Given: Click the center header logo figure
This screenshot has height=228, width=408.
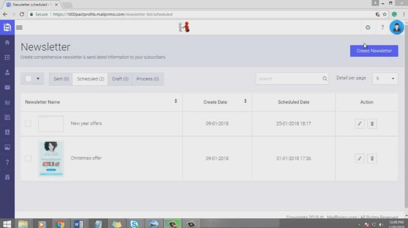Looking at the screenshot, I should click(x=184, y=27).
